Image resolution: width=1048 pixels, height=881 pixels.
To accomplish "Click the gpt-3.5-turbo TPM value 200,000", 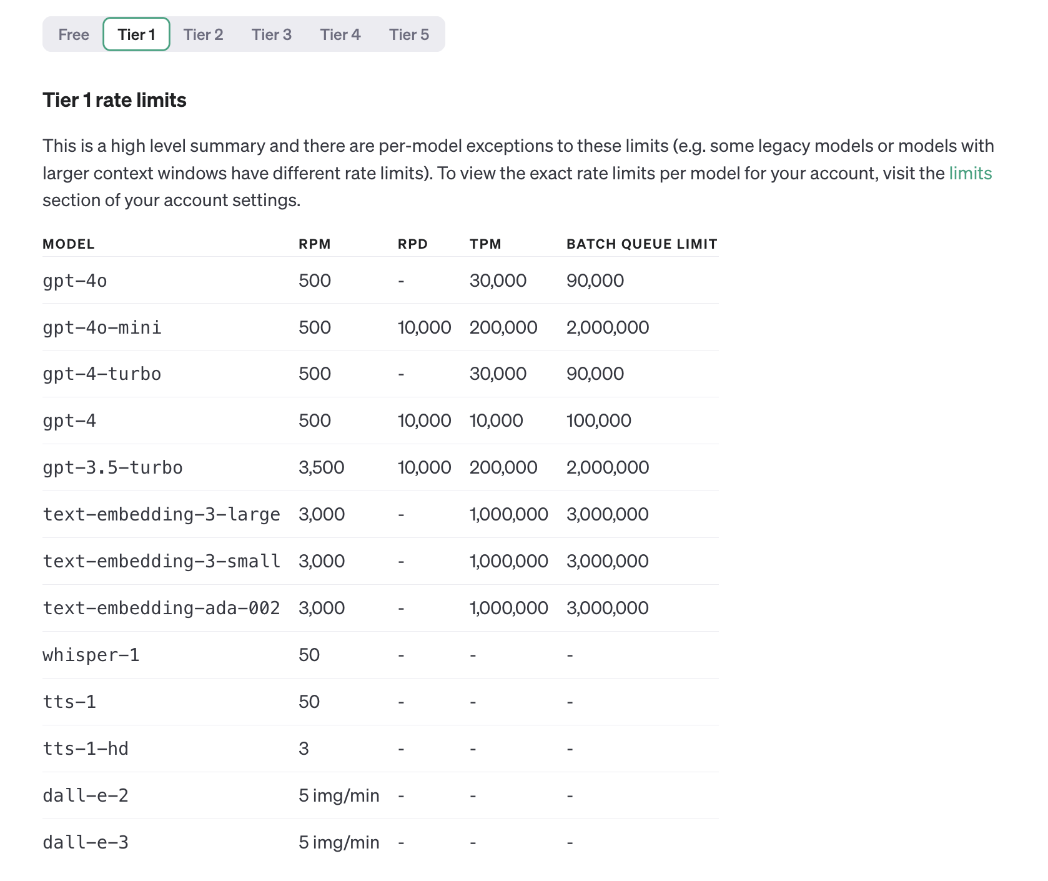I will [503, 467].
